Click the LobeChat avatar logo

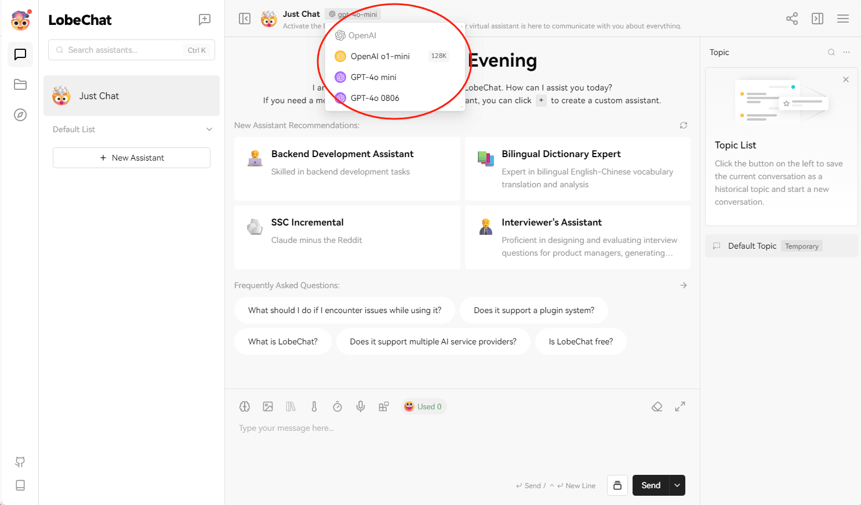coord(20,20)
